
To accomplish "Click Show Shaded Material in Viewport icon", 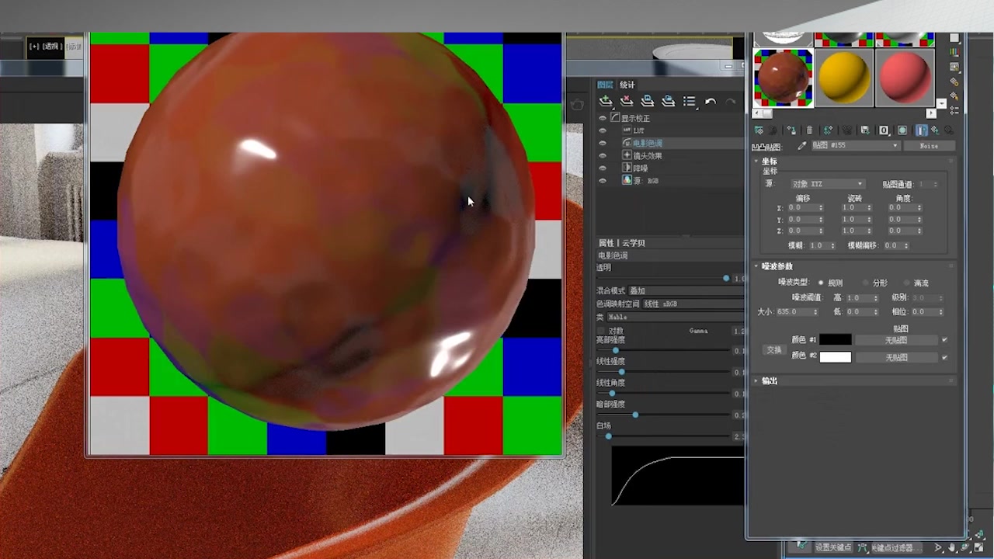I will click(902, 130).
